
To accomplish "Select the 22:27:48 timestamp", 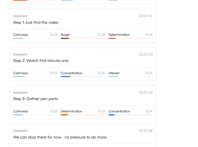I will 145,131.
